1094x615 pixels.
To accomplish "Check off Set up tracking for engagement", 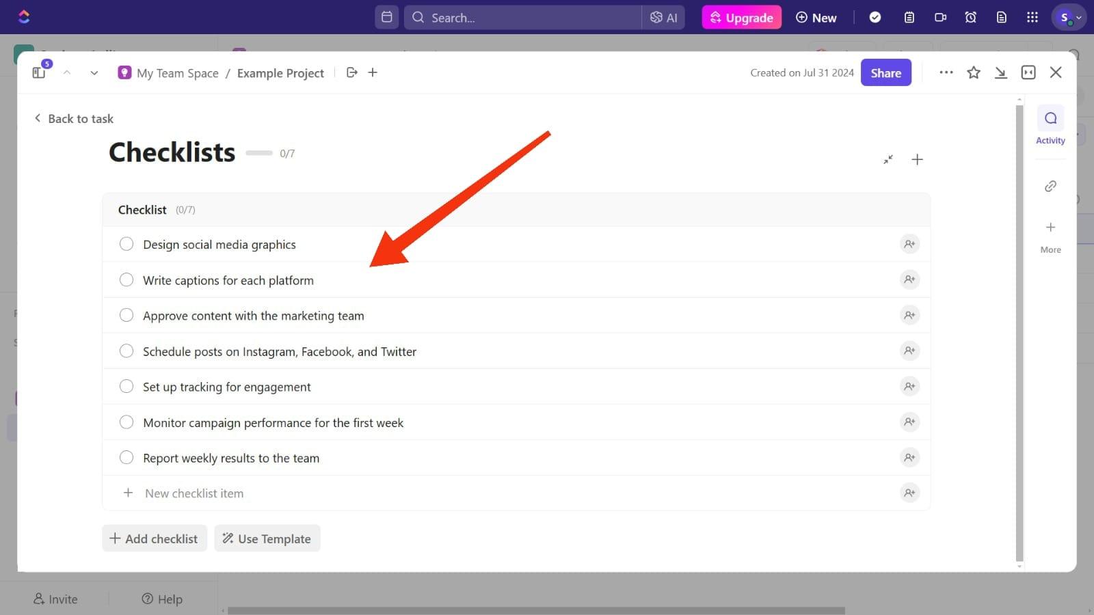I will click(x=126, y=386).
